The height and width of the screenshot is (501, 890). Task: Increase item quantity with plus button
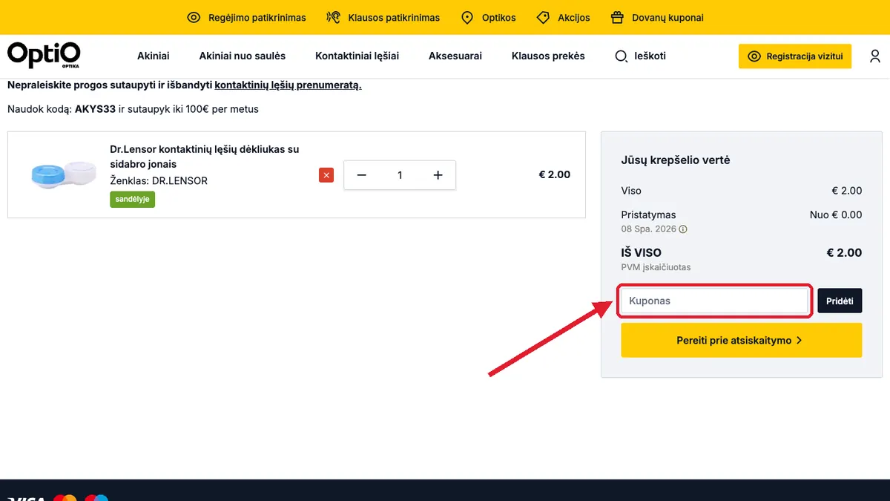point(438,175)
